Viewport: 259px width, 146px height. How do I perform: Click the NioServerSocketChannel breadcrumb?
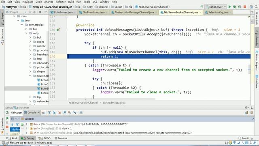pyautogui.click(x=83, y=103)
